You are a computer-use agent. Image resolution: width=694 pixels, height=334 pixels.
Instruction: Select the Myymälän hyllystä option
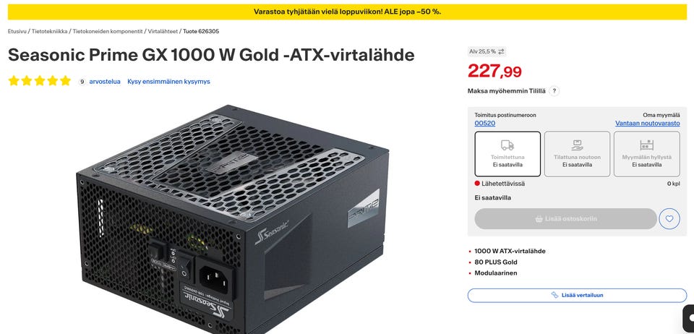coord(646,154)
